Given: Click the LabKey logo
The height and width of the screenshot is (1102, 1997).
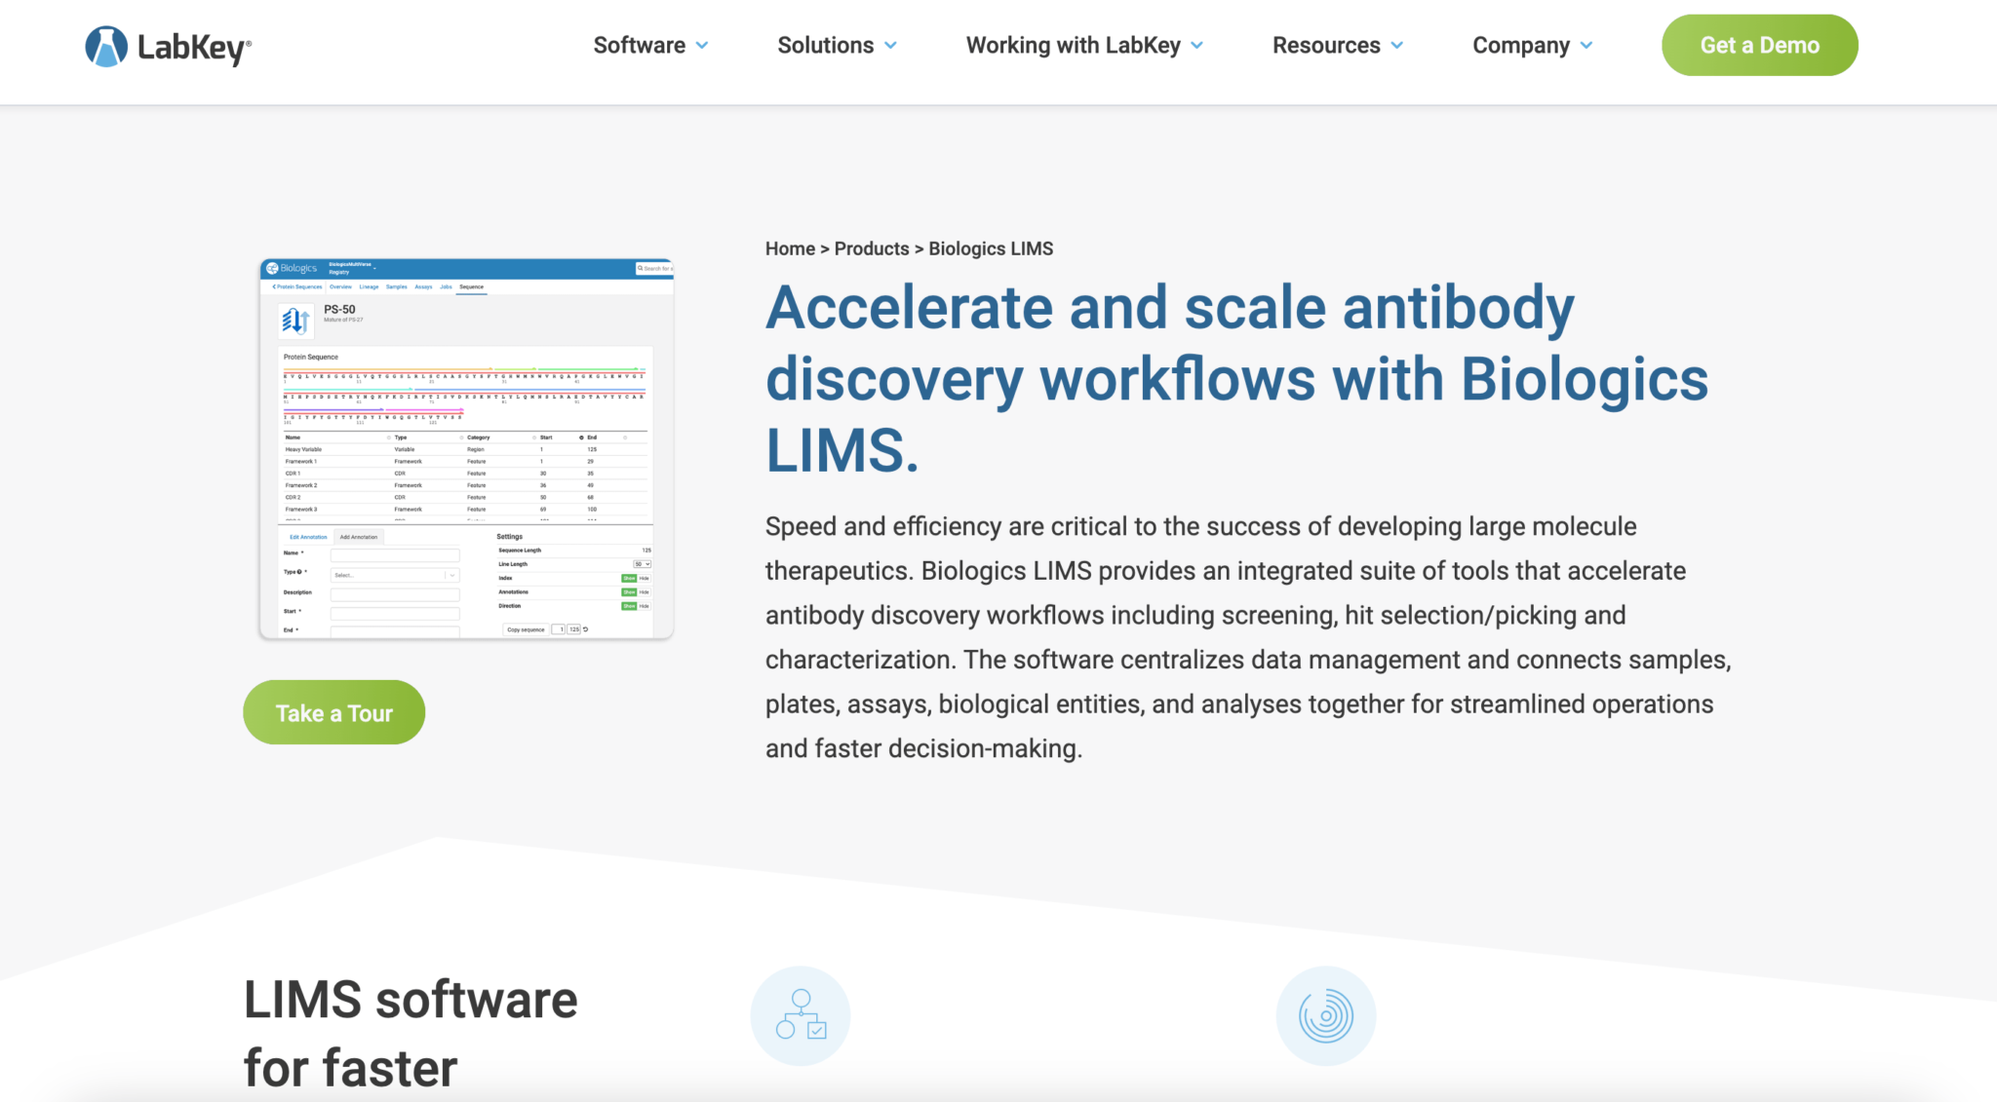Looking at the screenshot, I should [x=168, y=46].
